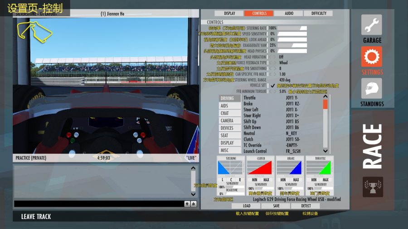Open Standings via the helmet icon
The width and height of the screenshot is (408, 229).
click(372, 89)
